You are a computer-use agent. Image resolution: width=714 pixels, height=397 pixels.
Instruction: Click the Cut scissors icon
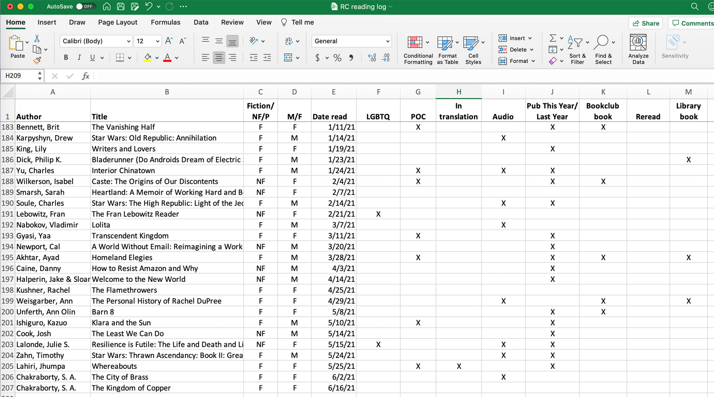pos(37,38)
